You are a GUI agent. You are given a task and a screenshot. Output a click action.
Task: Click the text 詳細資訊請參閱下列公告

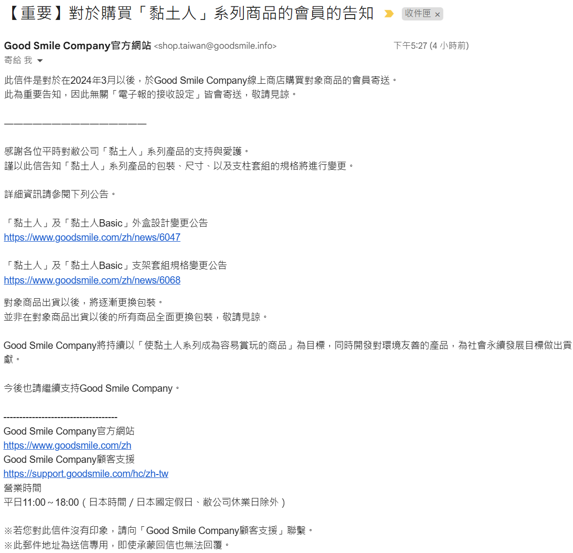[60, 194]
